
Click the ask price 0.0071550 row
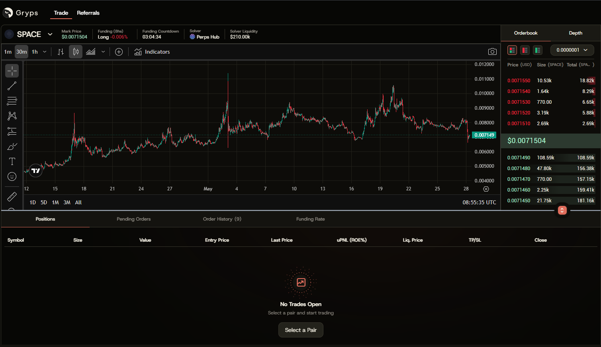point(551,81)
